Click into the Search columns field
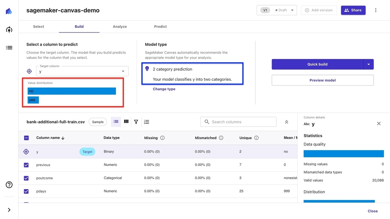This screenshot has height=219, width=390. click(x=238, y=122)
